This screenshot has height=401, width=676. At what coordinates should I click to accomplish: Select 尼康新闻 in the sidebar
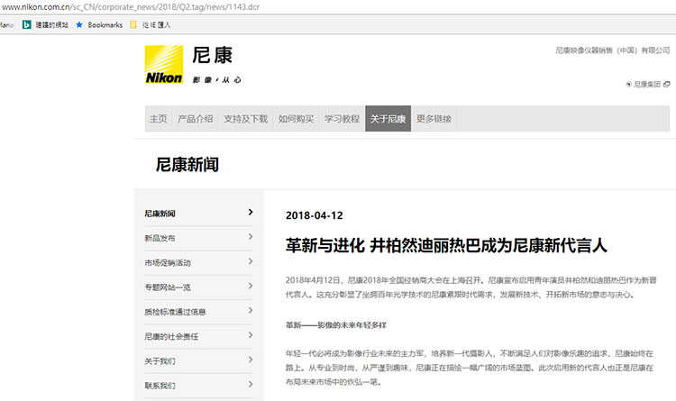pyautogui.click(x=160, y=214)
